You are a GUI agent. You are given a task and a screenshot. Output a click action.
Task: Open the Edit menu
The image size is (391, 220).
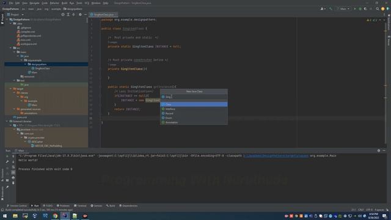pos(18,3)
